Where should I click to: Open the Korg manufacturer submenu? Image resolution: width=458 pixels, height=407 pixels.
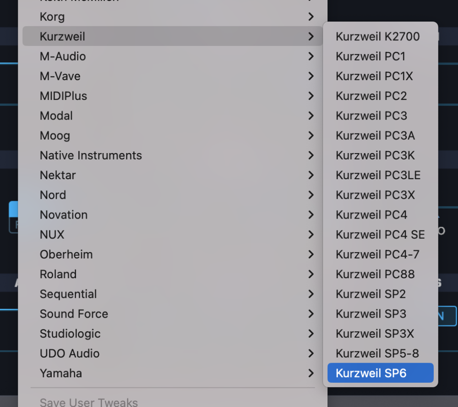click(52, 17)
